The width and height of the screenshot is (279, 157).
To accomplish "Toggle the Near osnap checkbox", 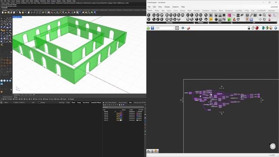I will tap(9, 99).
